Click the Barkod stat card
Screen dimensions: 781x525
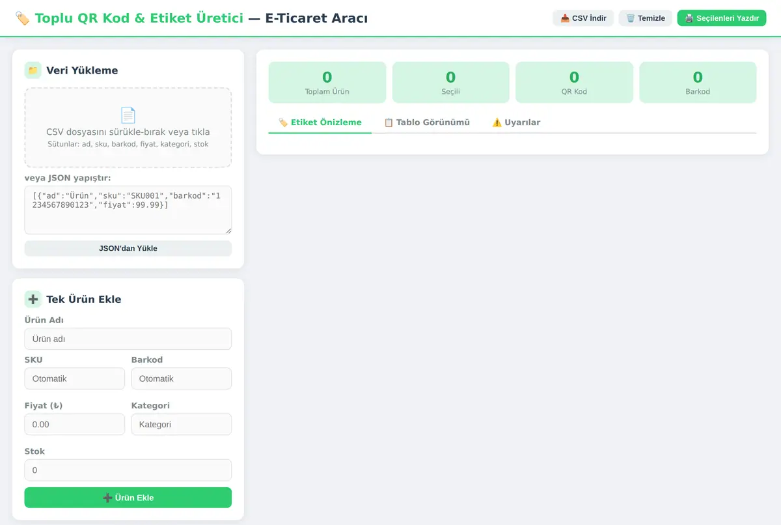698,82
